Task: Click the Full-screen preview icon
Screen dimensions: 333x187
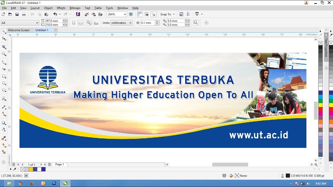Action: tap(131, 14)
